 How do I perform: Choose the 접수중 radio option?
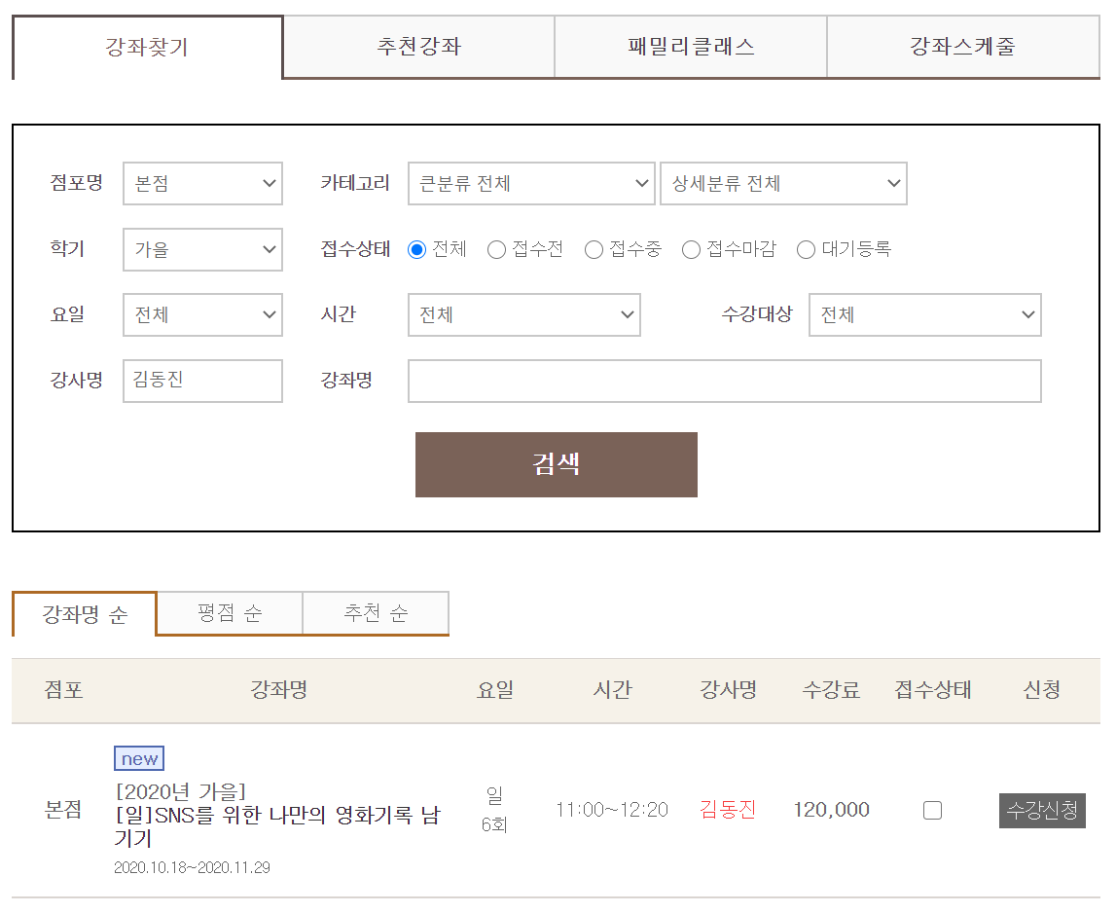[594, 249]
